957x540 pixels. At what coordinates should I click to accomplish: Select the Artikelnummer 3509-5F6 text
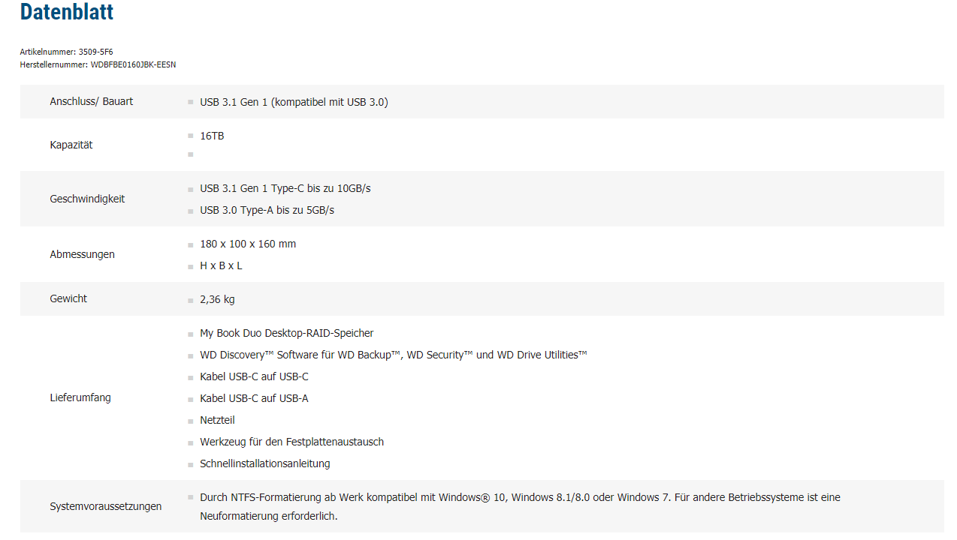coord(66,52)
